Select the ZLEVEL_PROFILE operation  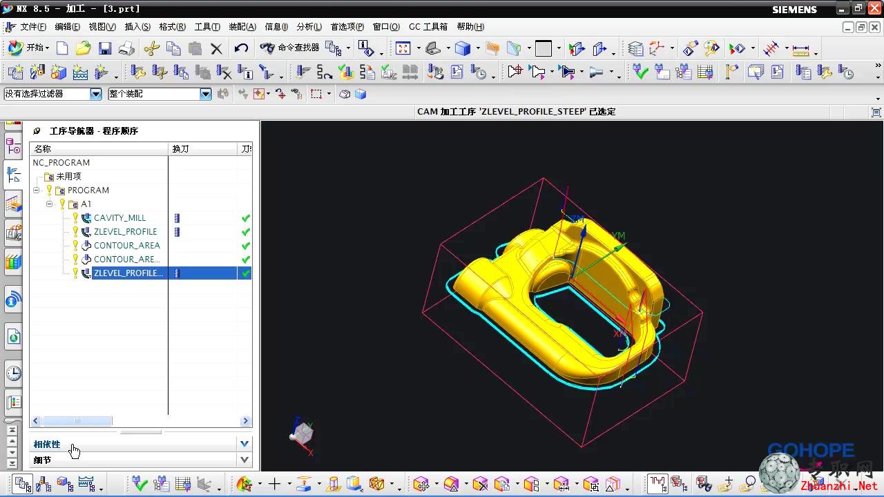pos(125,232)
